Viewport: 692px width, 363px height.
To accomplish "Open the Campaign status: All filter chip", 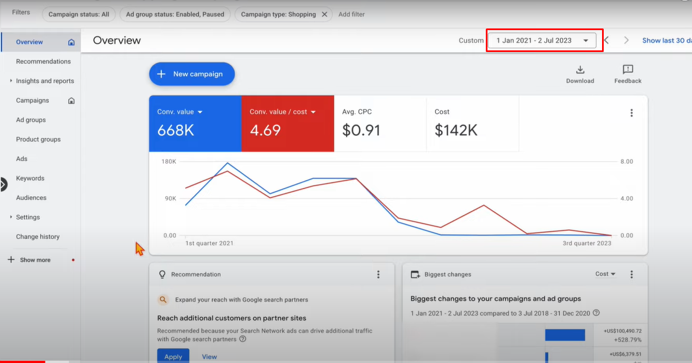I will coord(79,14).
